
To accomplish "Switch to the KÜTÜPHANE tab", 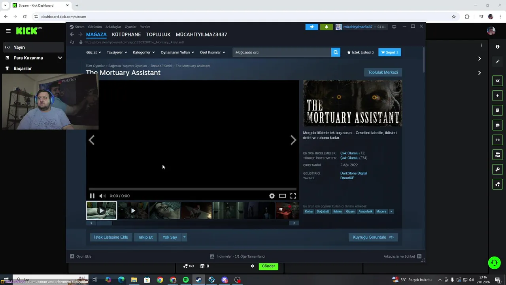I will pyautogui.click(x=126, y=34).
